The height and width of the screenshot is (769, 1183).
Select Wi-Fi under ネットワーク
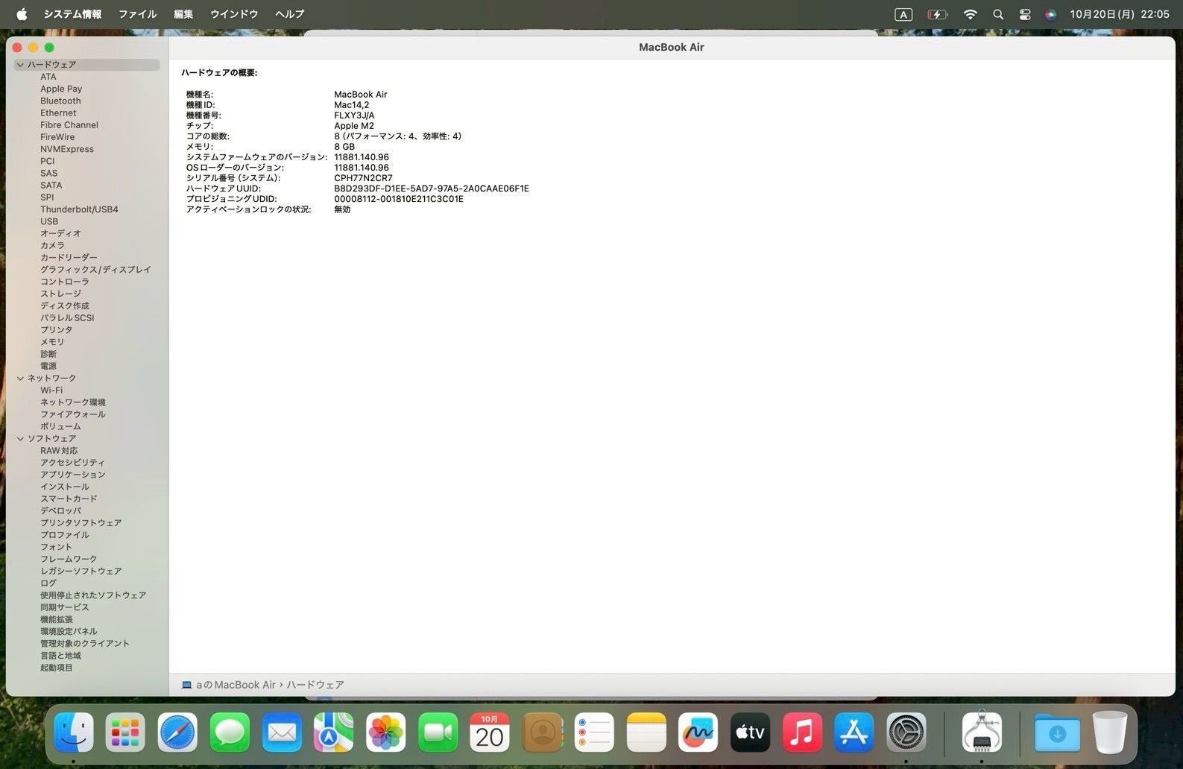click(x=51, y=390)
